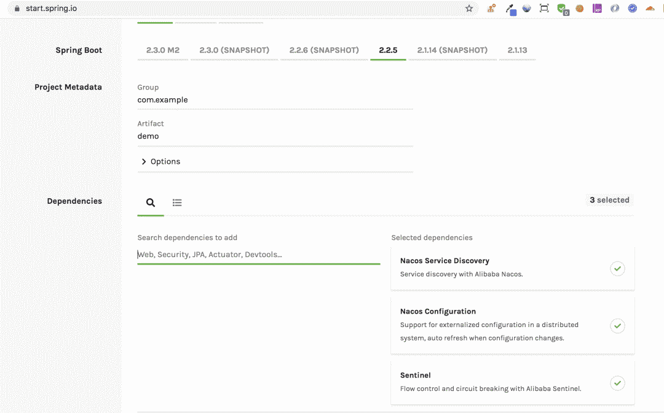The width and height of the screenshot is (664, 413).
Task: Choose Spring Boot 2.2.6 (SNAPSHOT)
Action: coord(324,50)
